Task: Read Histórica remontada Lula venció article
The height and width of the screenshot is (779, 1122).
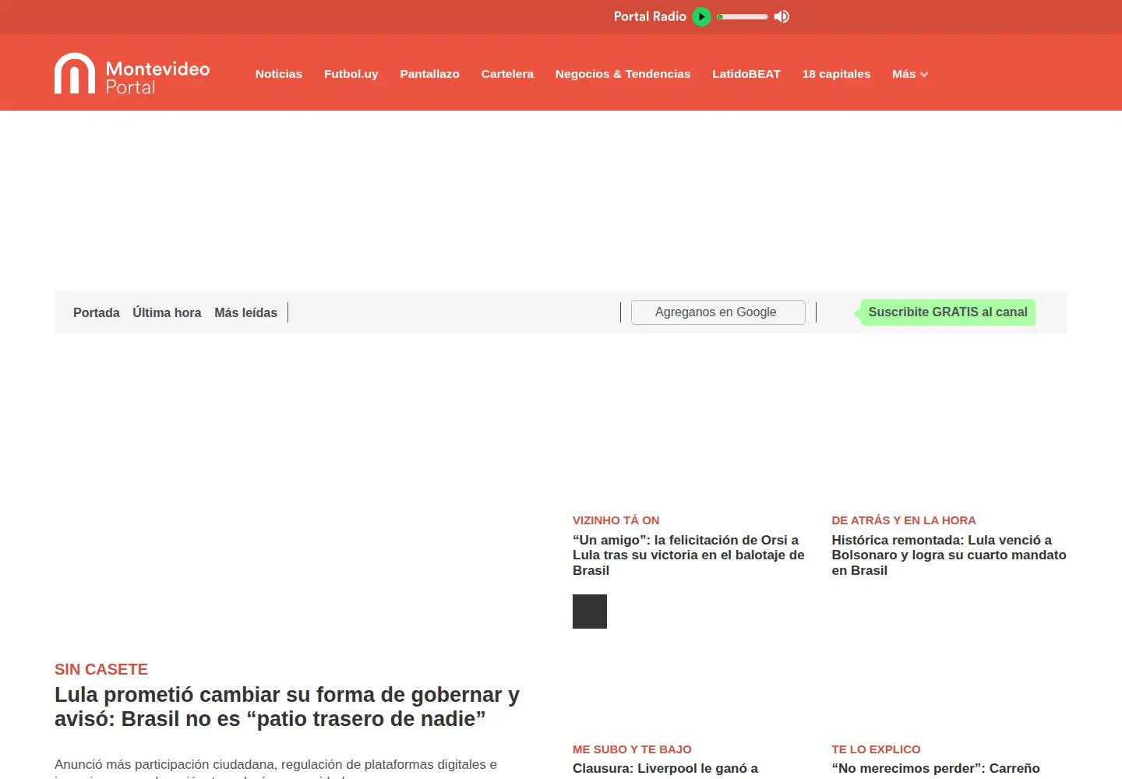Action: (948, 555)
